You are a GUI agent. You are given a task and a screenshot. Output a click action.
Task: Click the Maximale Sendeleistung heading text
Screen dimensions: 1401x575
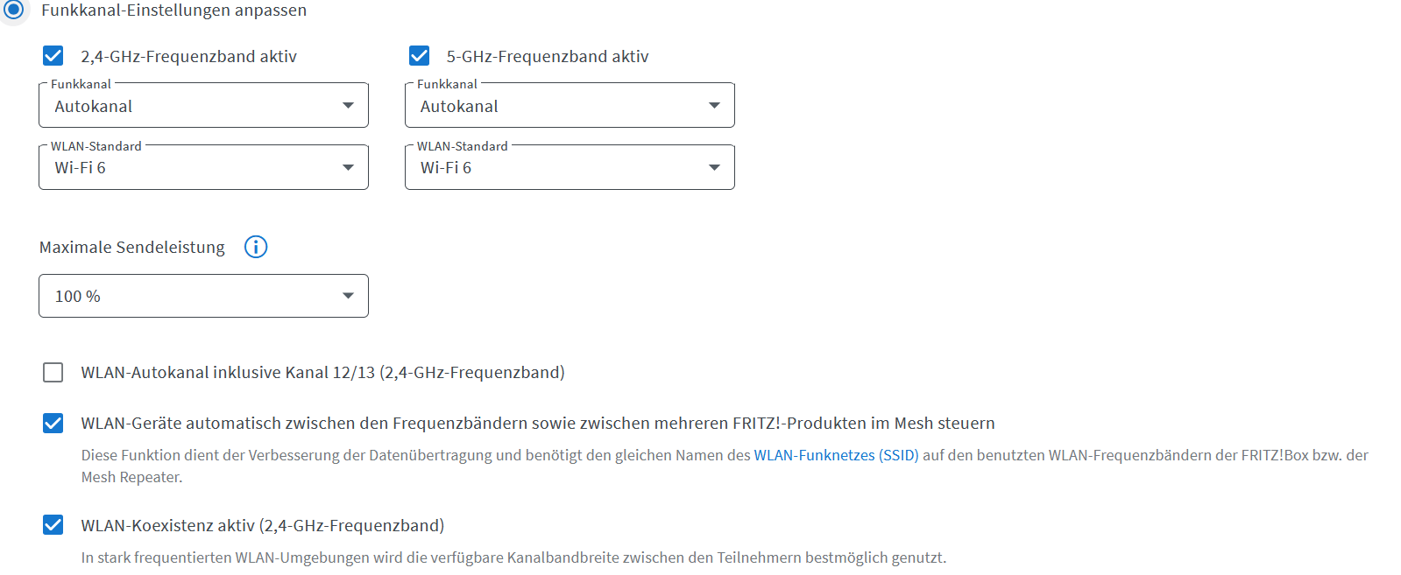pos(132,248)
